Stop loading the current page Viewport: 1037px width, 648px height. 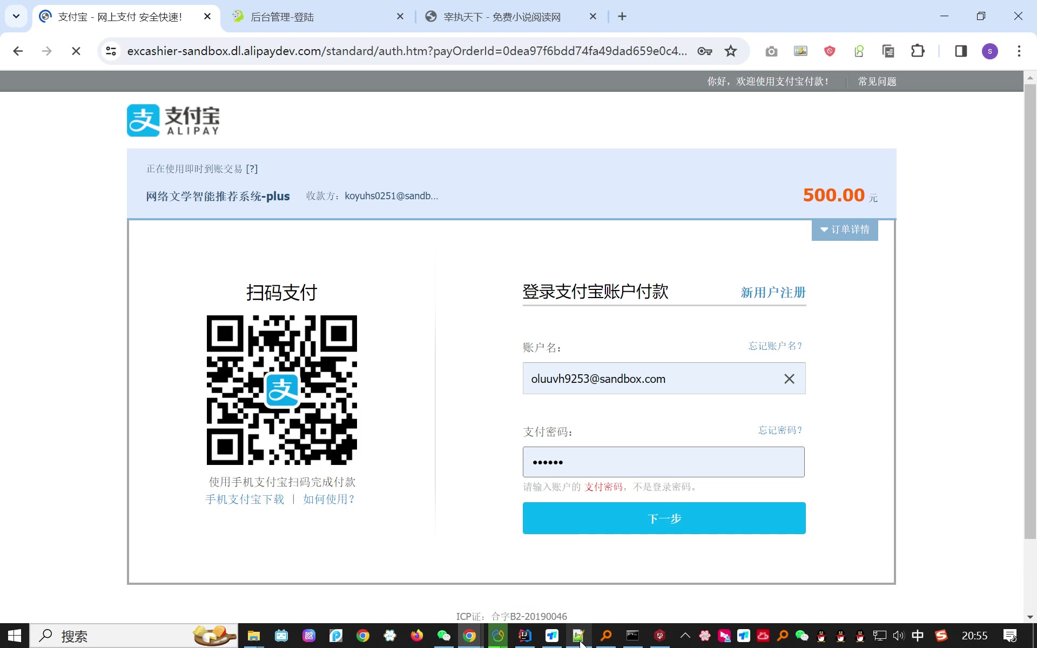click(76, 51)
